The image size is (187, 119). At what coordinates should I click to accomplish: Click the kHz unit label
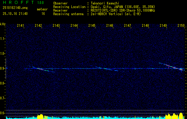(3, 24)
